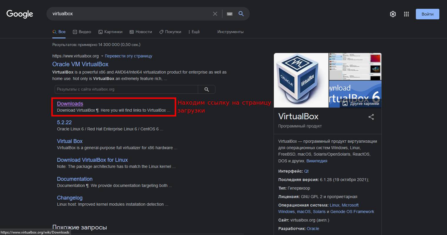
Task: Click the Google logo
Action: (20, 14)
